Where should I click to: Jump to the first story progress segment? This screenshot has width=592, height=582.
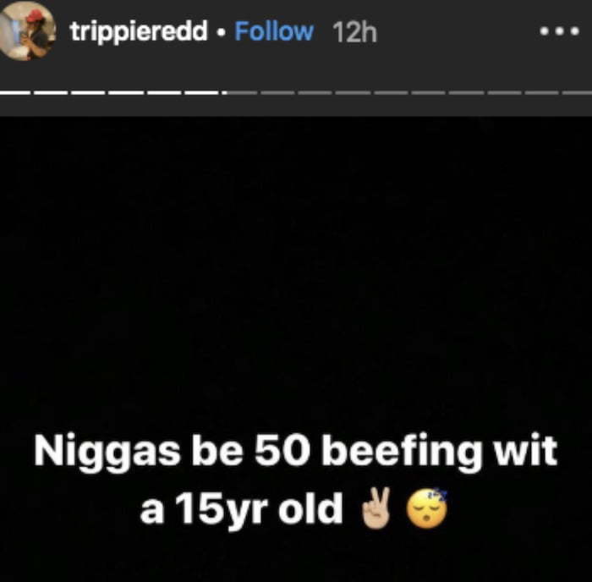coord(15,92)
